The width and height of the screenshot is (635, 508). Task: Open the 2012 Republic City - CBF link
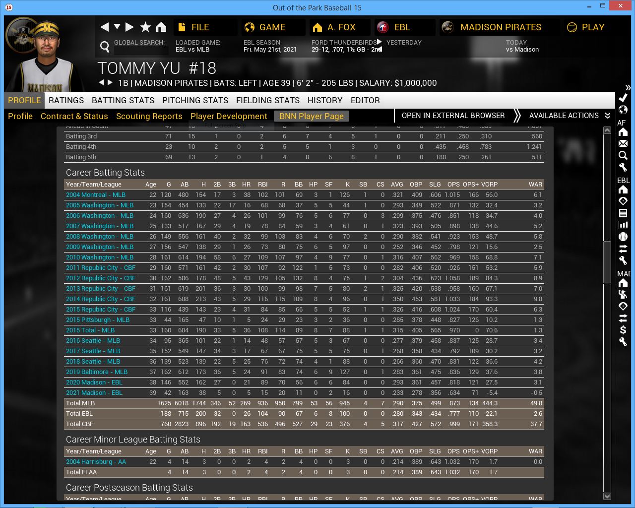(100, 278)
